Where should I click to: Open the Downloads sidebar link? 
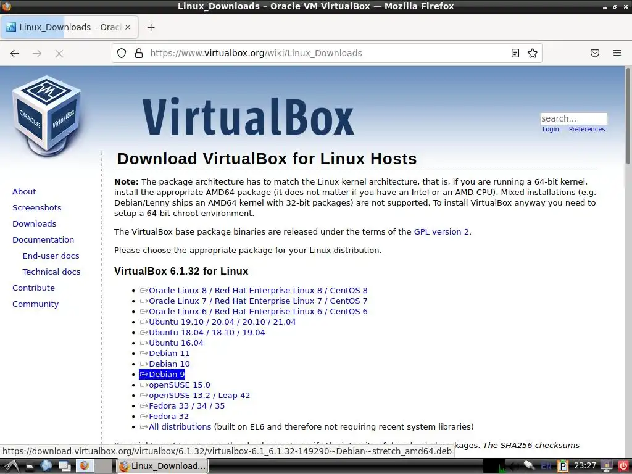click(x=35, y=223)
